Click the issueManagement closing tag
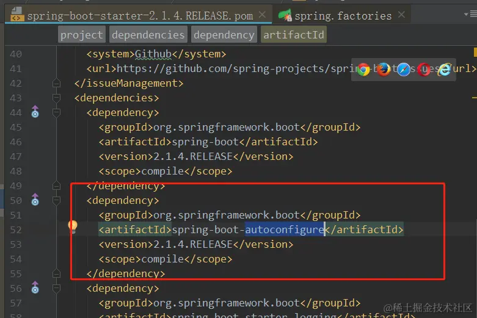 129,83
